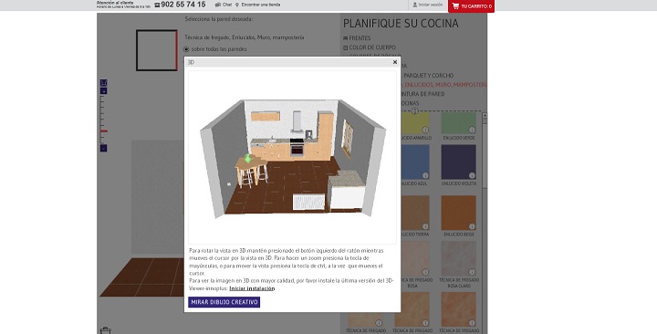
Task: Open info icon on Enlucido Amarillo
Action: pyautogui.click(x=425, y=130)
